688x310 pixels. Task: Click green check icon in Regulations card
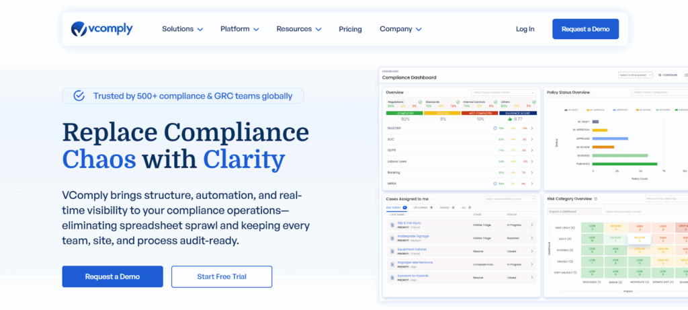tap(420, 102)
